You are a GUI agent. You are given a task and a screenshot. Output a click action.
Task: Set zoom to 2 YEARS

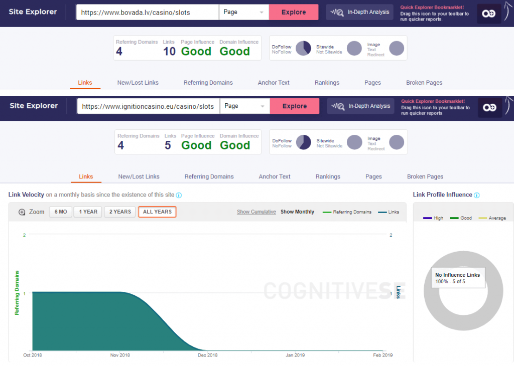click(120, 212)
